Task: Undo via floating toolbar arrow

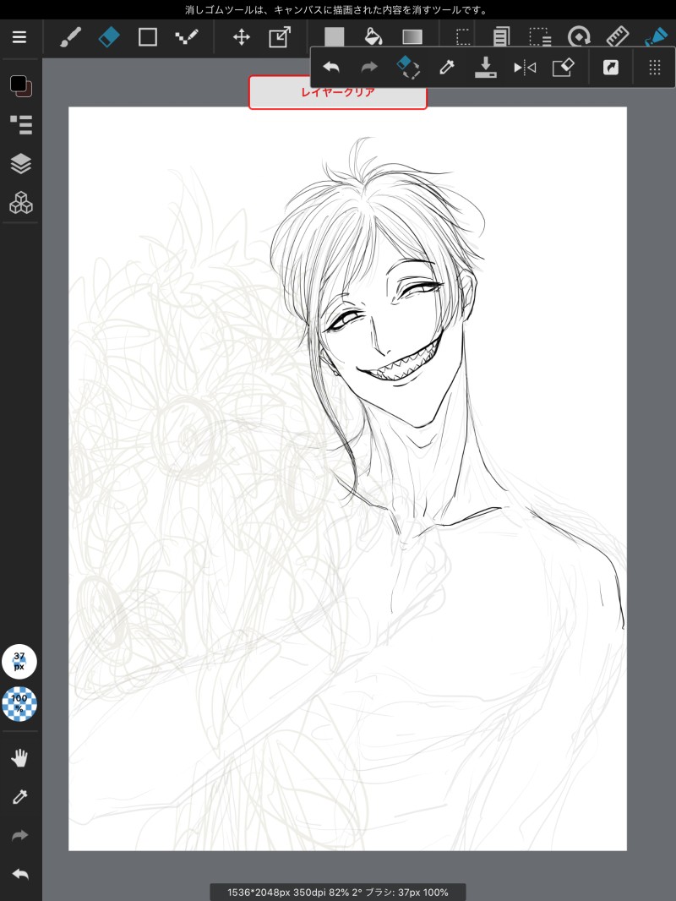Action: pyautogui.click(x=331, y=68)
